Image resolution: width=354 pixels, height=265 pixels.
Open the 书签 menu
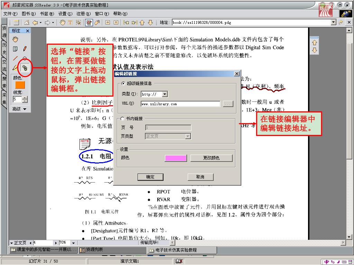pos(47,14)
